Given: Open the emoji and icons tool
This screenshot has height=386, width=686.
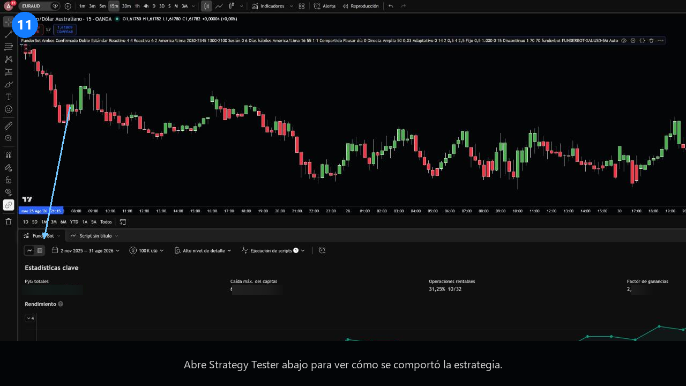Looking at the screenshot, I should click(x=9, y=109).
